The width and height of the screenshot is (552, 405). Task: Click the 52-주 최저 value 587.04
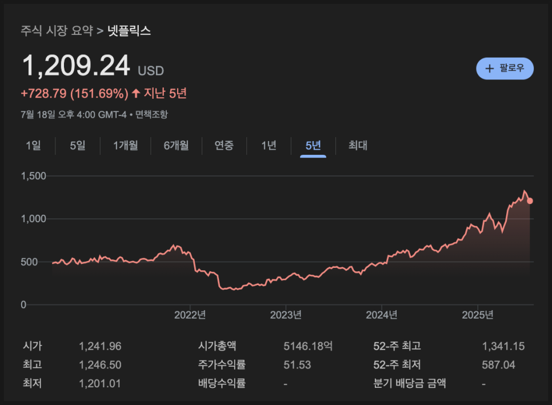pyautogui.click(x=498, y=365)
